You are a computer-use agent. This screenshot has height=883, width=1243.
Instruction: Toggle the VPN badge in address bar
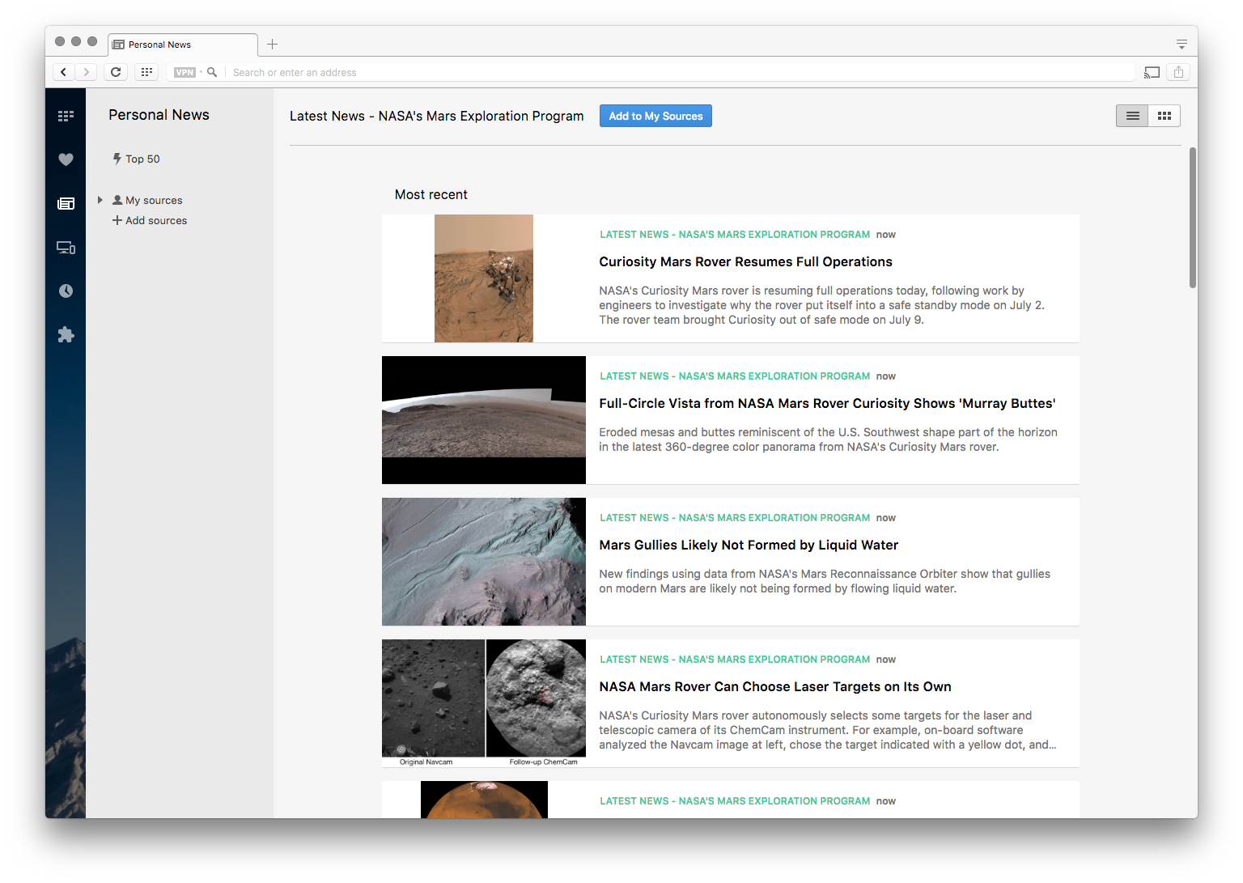[185, 72]
